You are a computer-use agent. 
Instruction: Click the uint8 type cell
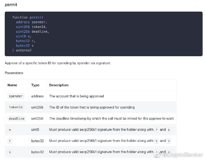coord(35,130)
